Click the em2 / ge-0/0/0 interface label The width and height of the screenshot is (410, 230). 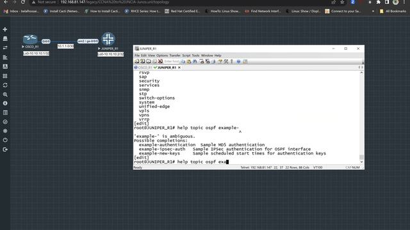[x=88, y=41]
